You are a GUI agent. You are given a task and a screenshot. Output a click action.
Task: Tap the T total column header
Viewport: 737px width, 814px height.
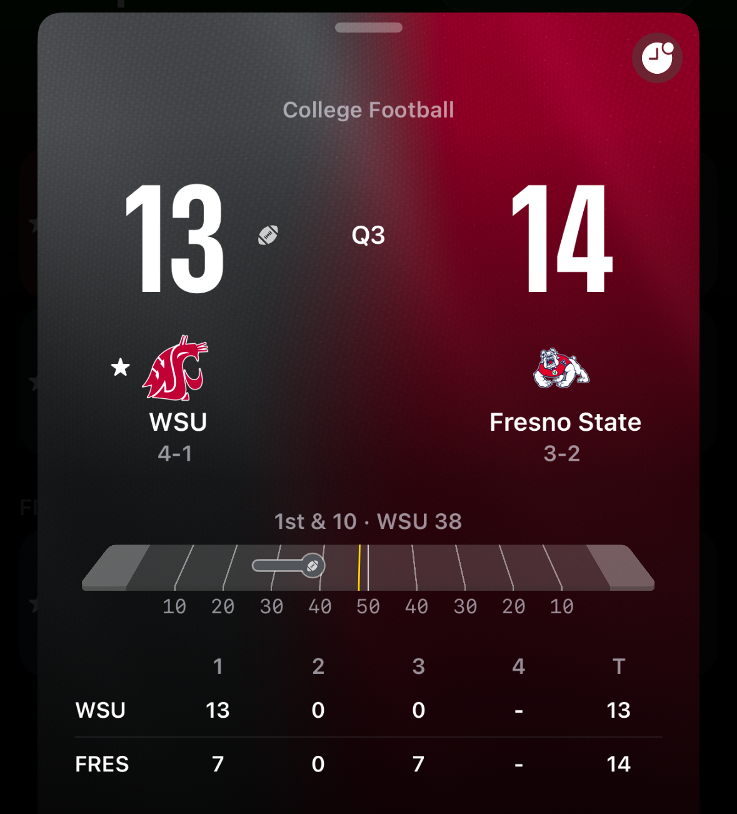pos(619,666)
